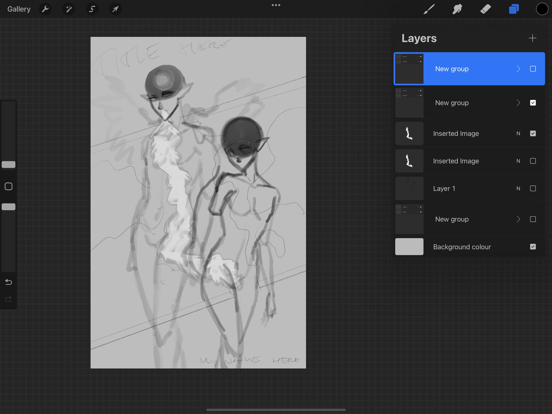Viewport: 552px width, 414px height.
Task: Show the selected top New group
Action: (533, 69)
